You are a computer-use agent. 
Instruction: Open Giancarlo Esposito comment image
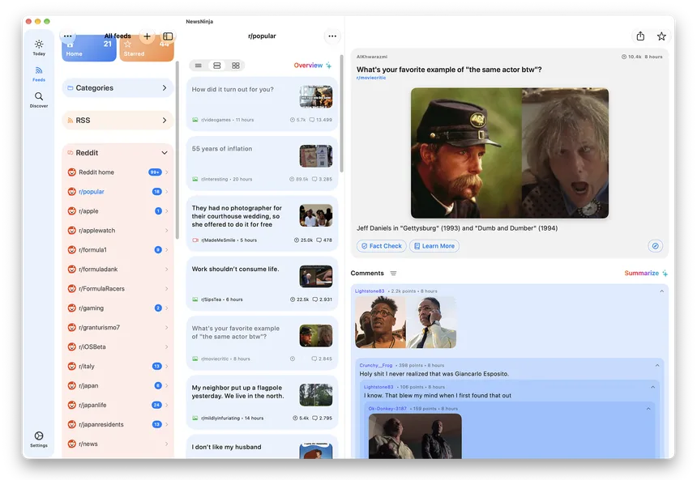coord(405,322)
